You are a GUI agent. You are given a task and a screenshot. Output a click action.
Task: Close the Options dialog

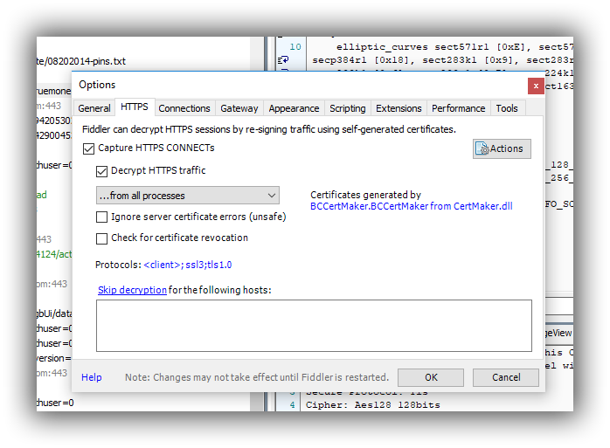[x=536, y=86]
